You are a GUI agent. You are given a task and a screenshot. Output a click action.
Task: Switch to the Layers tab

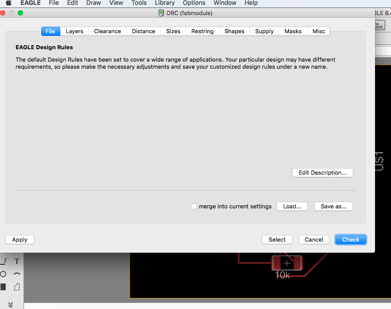[74, 31]
